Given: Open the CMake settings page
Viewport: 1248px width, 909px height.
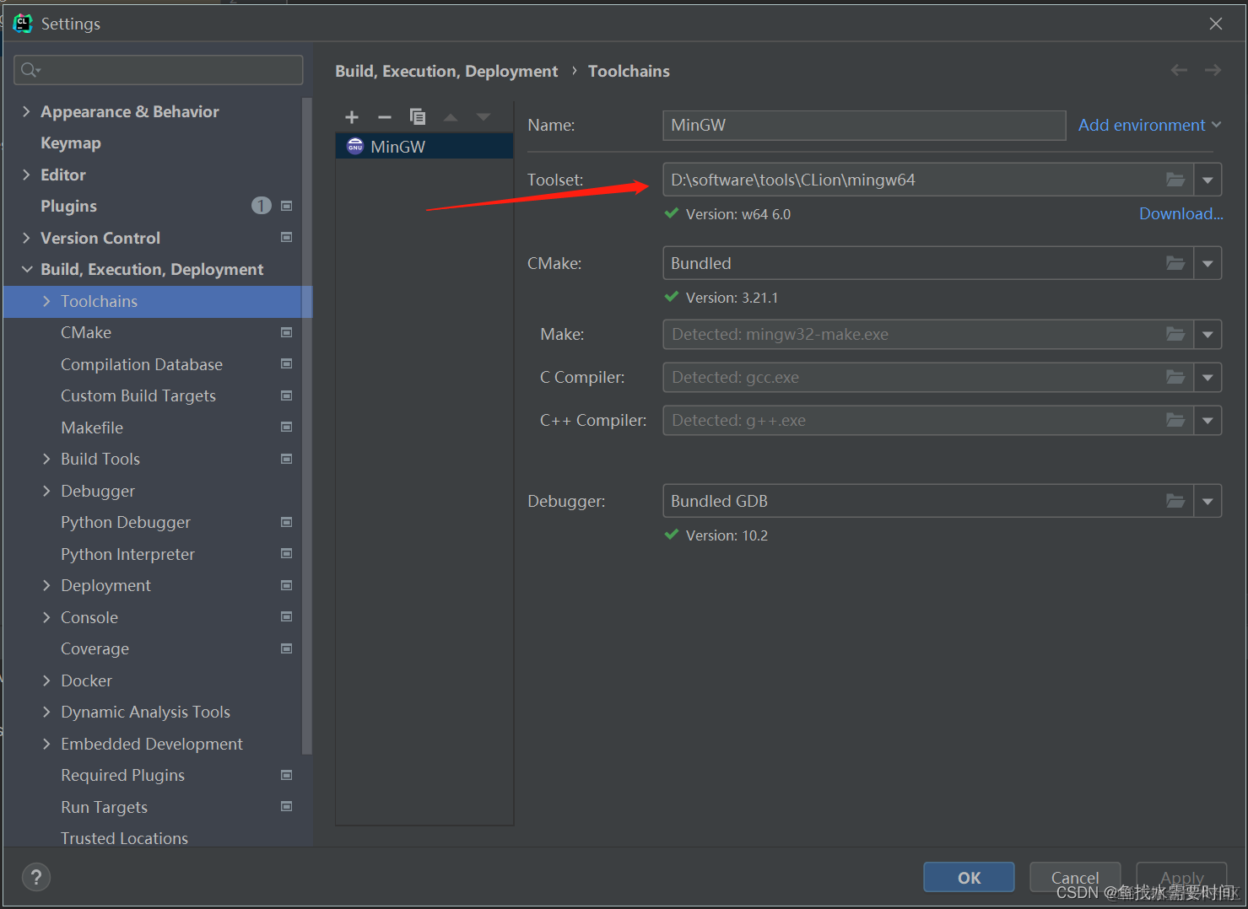Looking at the screenshot, I should point(86,332).
